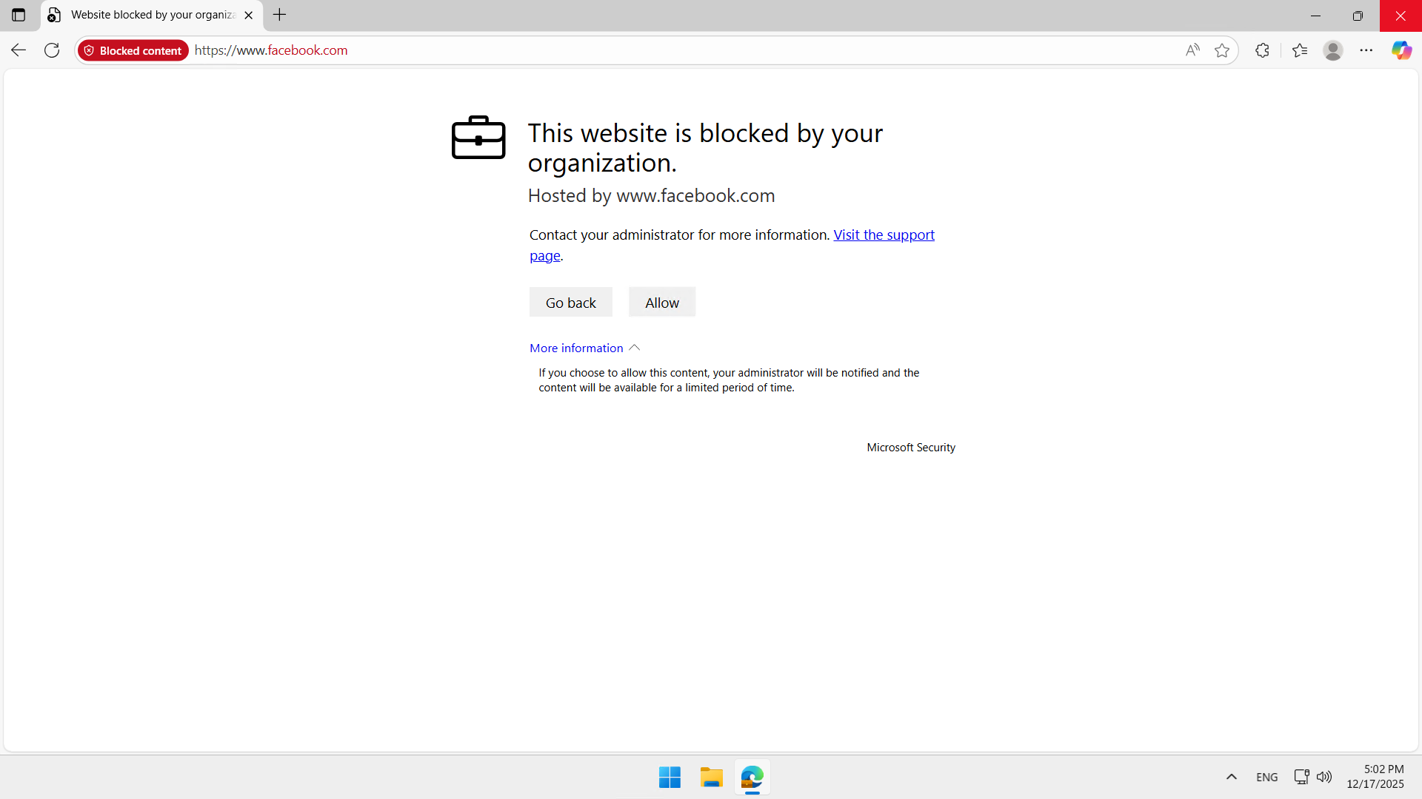Open the Windows Start menu
1422x799 pixels.
pyautogui.click(x=670, y=778)
